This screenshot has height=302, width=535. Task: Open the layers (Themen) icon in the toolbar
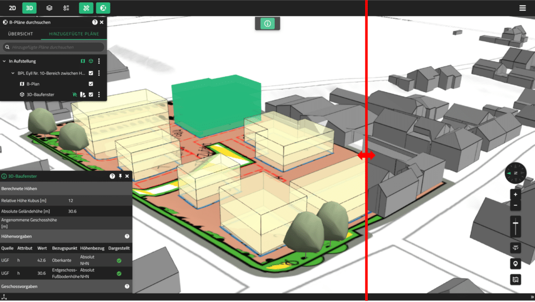pyautogui.click(x=50, y=8)
